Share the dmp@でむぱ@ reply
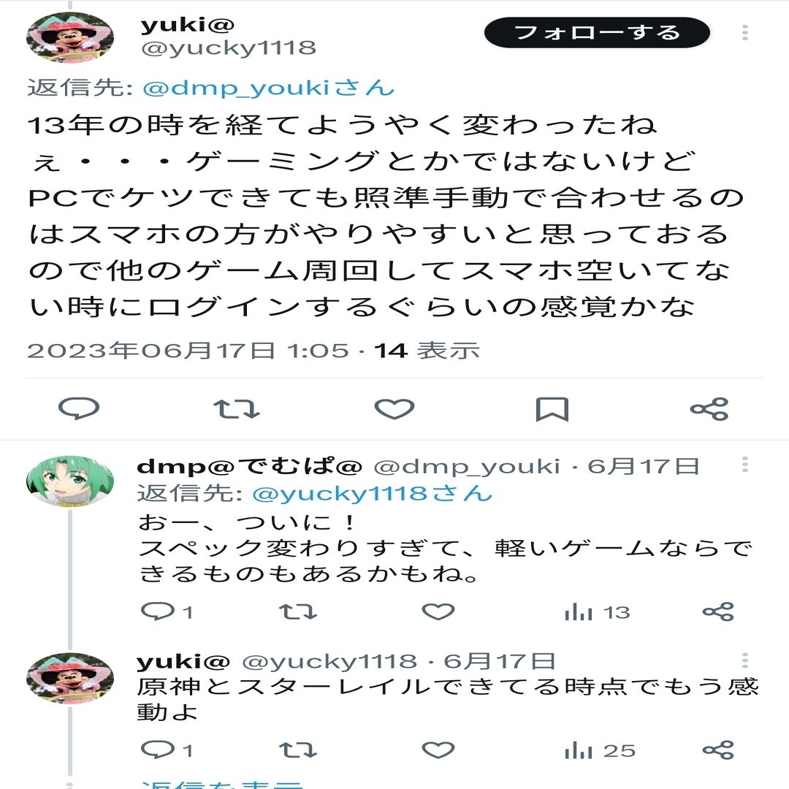789x789 pixels. click(x=719, y=611)
